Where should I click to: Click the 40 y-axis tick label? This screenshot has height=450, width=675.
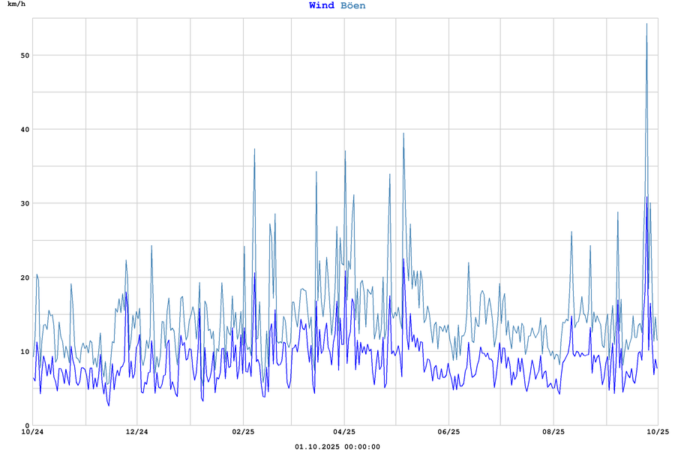tap(23, 130)
